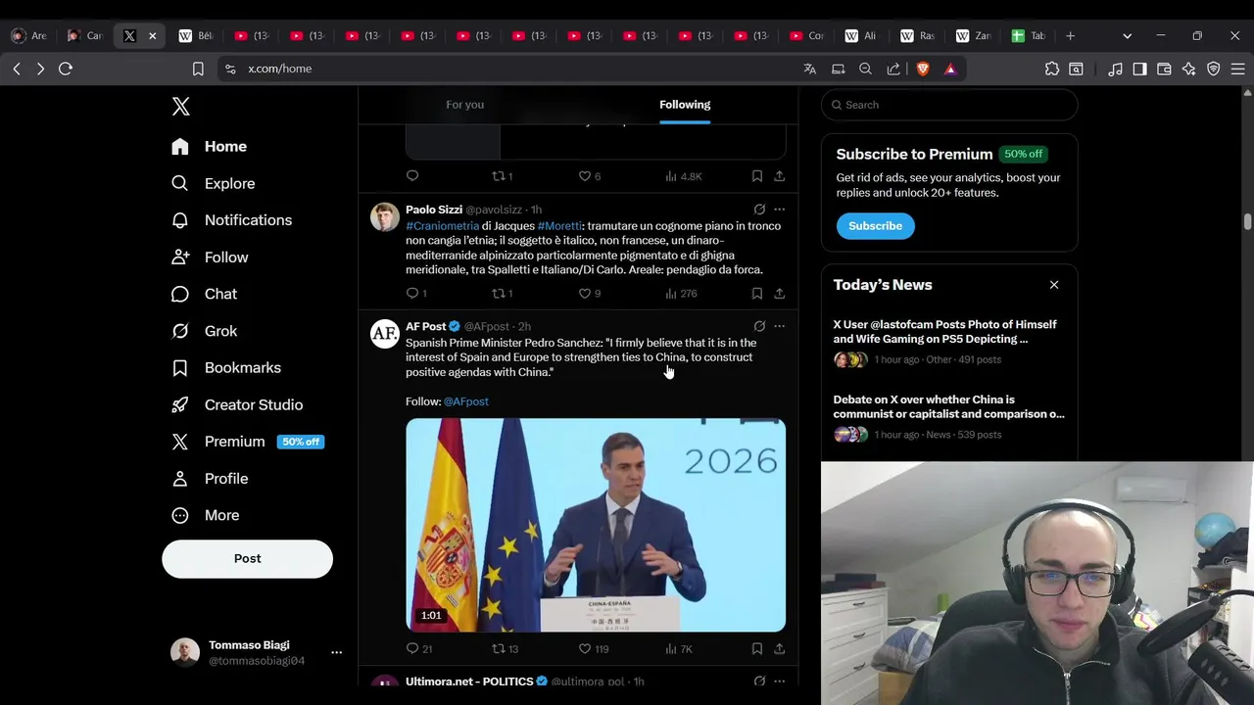This screenshot has width=1254, height=705.
Task: Click the Search field on X
Action: 949,105
